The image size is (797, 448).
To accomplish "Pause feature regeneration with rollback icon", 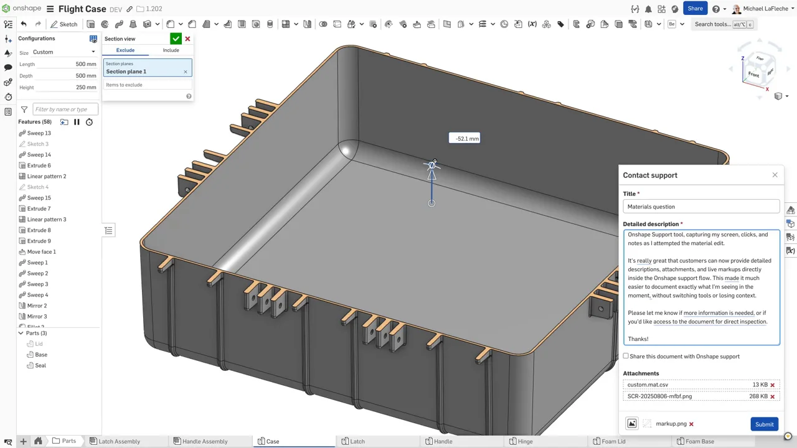I will (x=77, y=122).
